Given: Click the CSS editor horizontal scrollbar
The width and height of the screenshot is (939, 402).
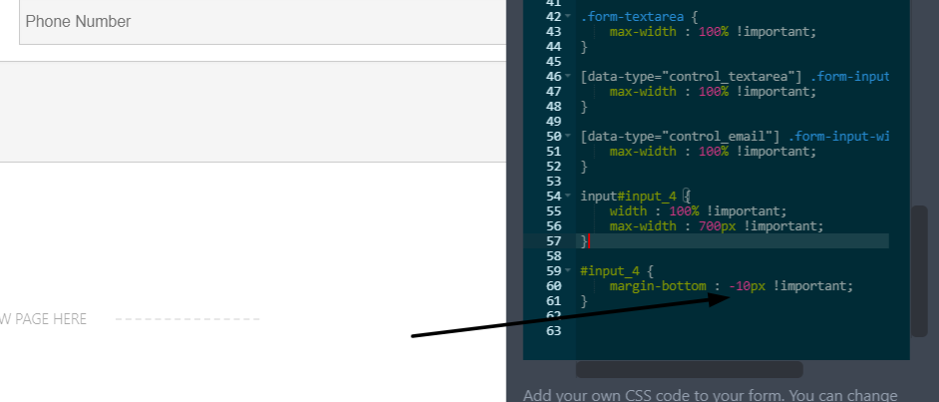Looking at the screenshot, I should click(688, 370).
